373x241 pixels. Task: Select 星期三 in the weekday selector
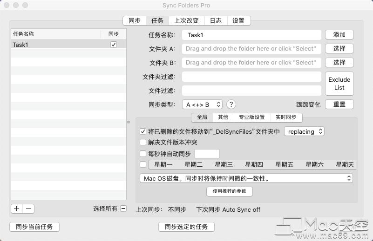(x=224, y=164)
